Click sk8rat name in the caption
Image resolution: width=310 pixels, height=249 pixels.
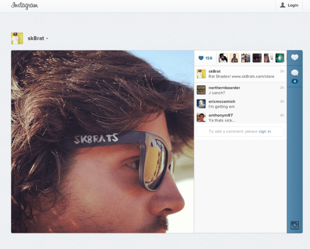click(215, 71)
